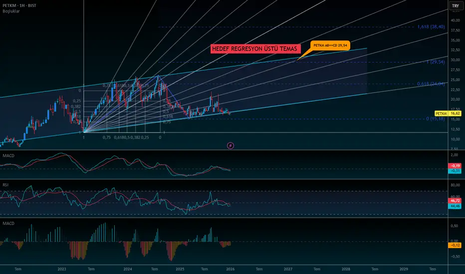
Task: Click the red RSI 46,72 value tag
Action: (x=455, y=201)
